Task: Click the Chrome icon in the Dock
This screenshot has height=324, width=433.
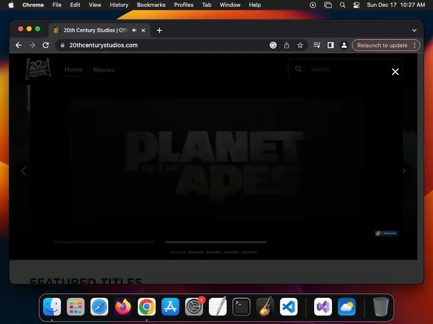Action: (147, 307)
